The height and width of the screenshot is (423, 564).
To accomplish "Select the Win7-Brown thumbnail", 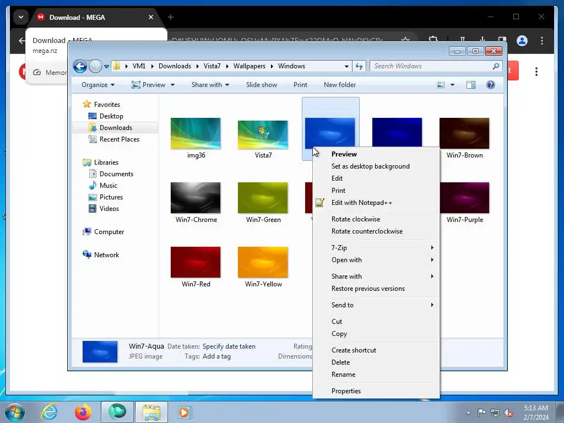I will tap(464, 133).
